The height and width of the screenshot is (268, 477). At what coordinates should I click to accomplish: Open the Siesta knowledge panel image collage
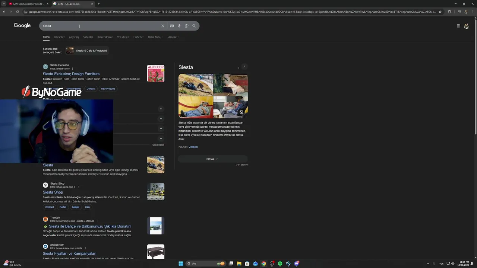click(213, 96)
